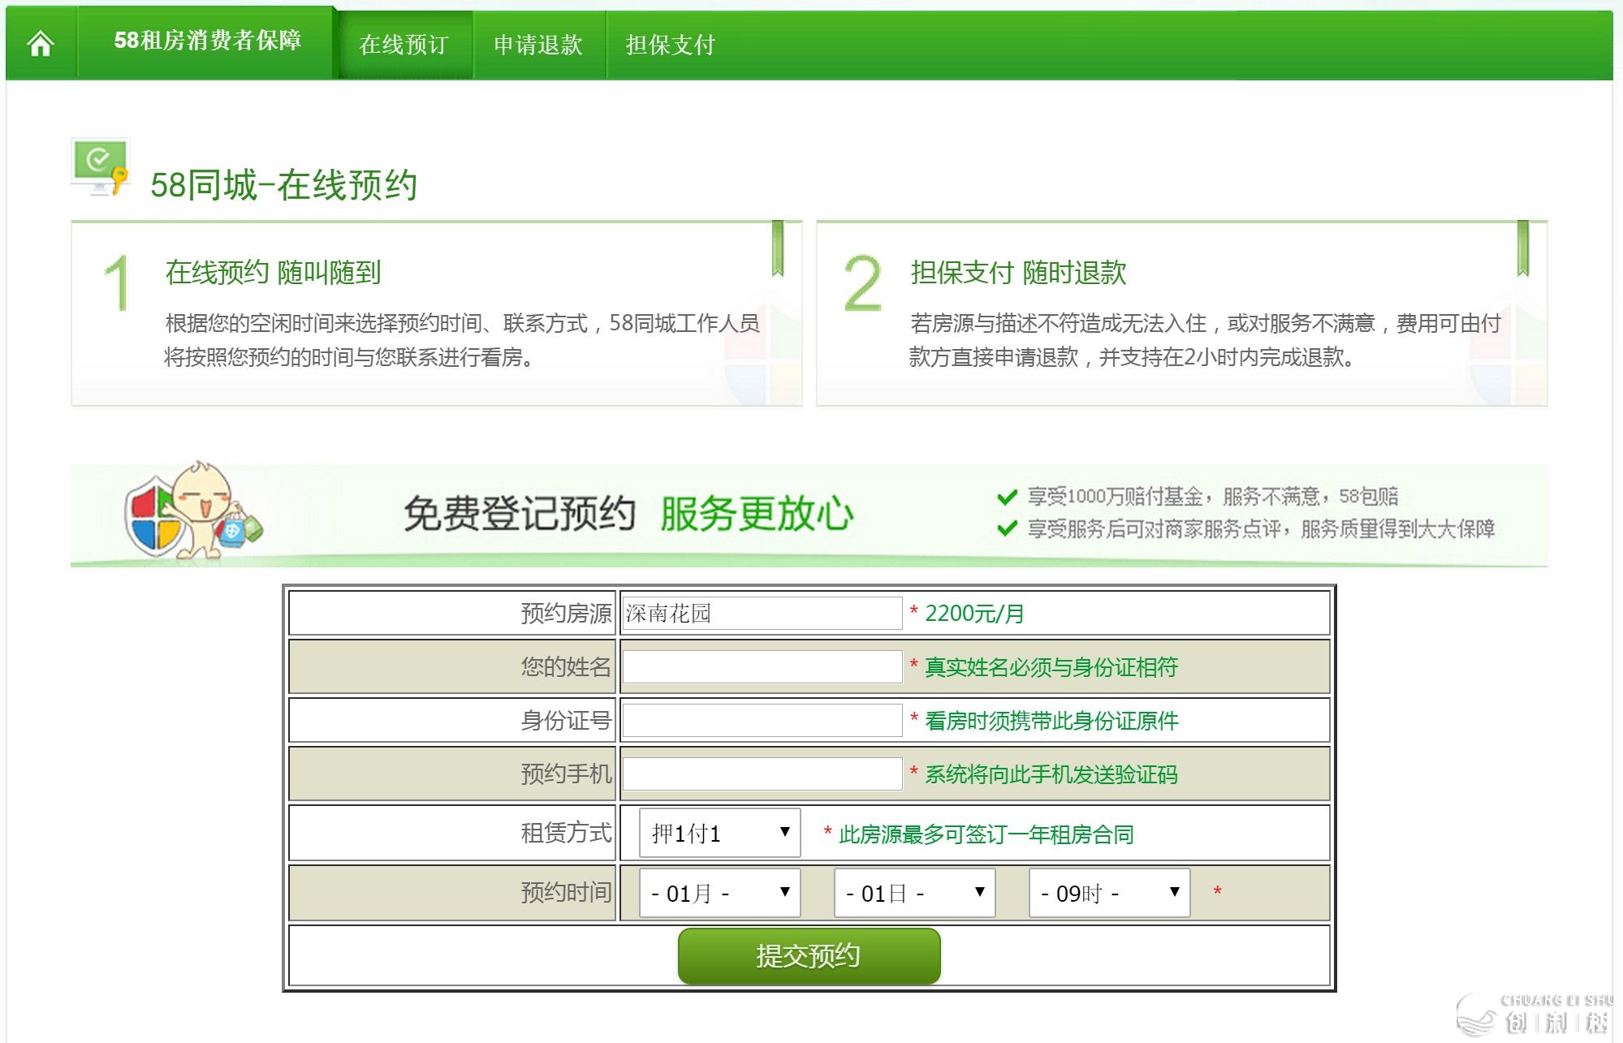Click the 预约房源 field showing 深南花园
The image size is (1623, 1043).
(762, 614)
